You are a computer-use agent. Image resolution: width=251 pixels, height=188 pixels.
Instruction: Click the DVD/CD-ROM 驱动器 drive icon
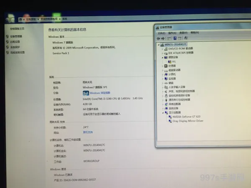[166, 49]
